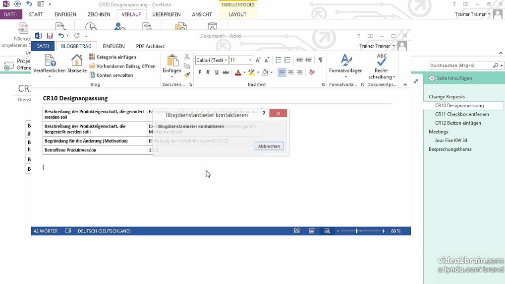This screenshot has width=505, height=284.
Task: Click the grow font size icon
Action: tap(258, 60)
